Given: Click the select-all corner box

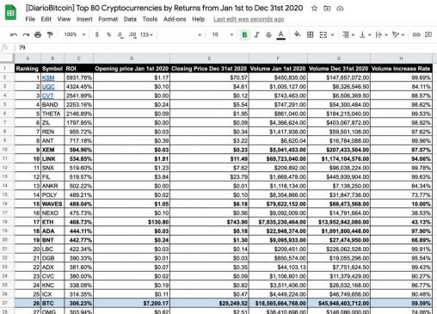Looking at the screenshot, I should [x=7, y=58].
